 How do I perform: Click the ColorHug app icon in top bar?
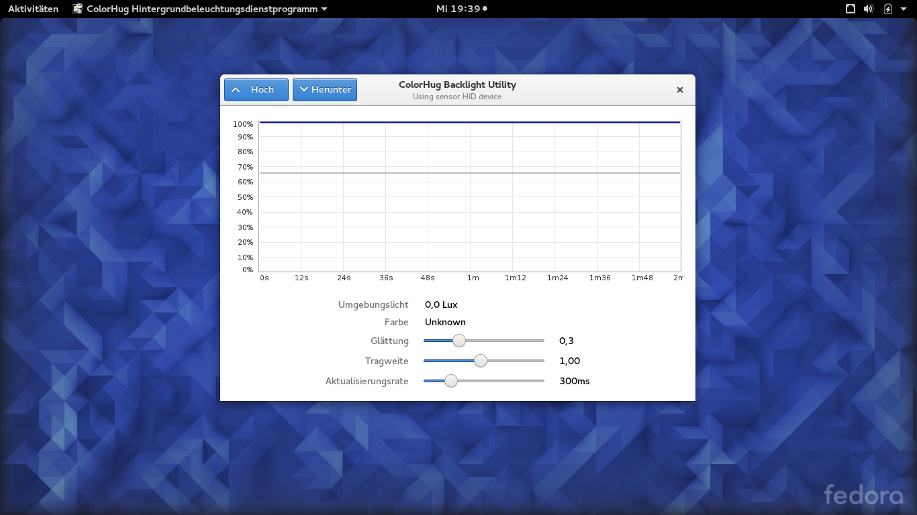coord(78,9)
